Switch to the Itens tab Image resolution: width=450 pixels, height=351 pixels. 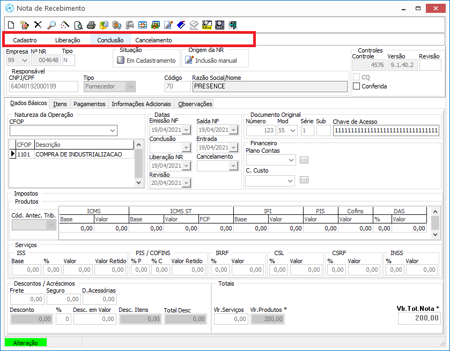(x=60, y=104)
